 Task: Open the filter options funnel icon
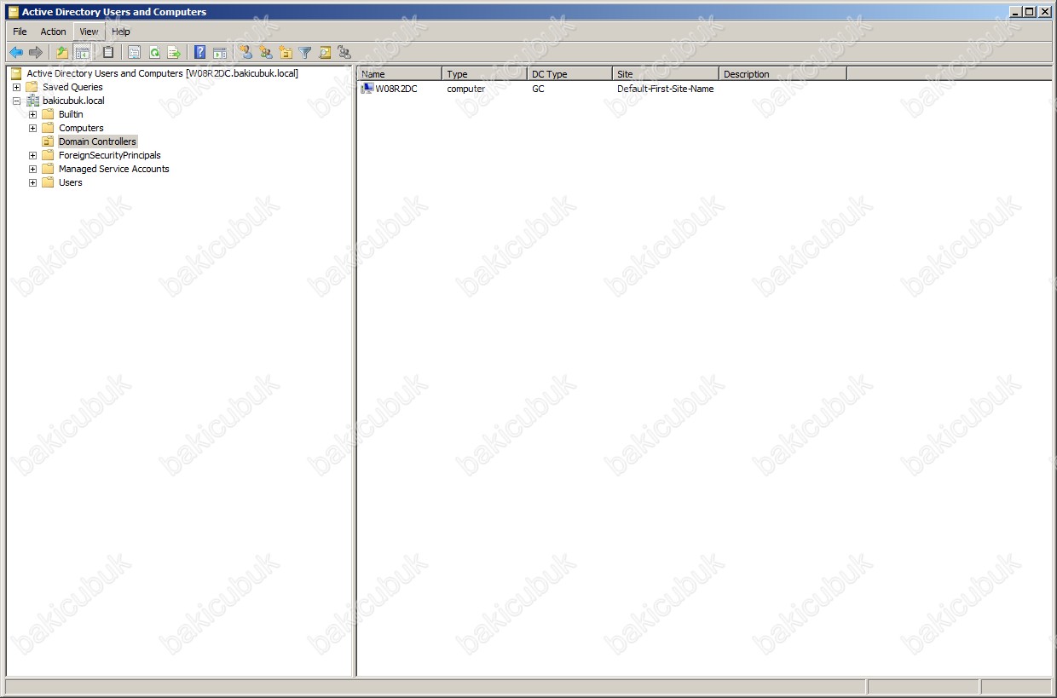coord(305,53)
